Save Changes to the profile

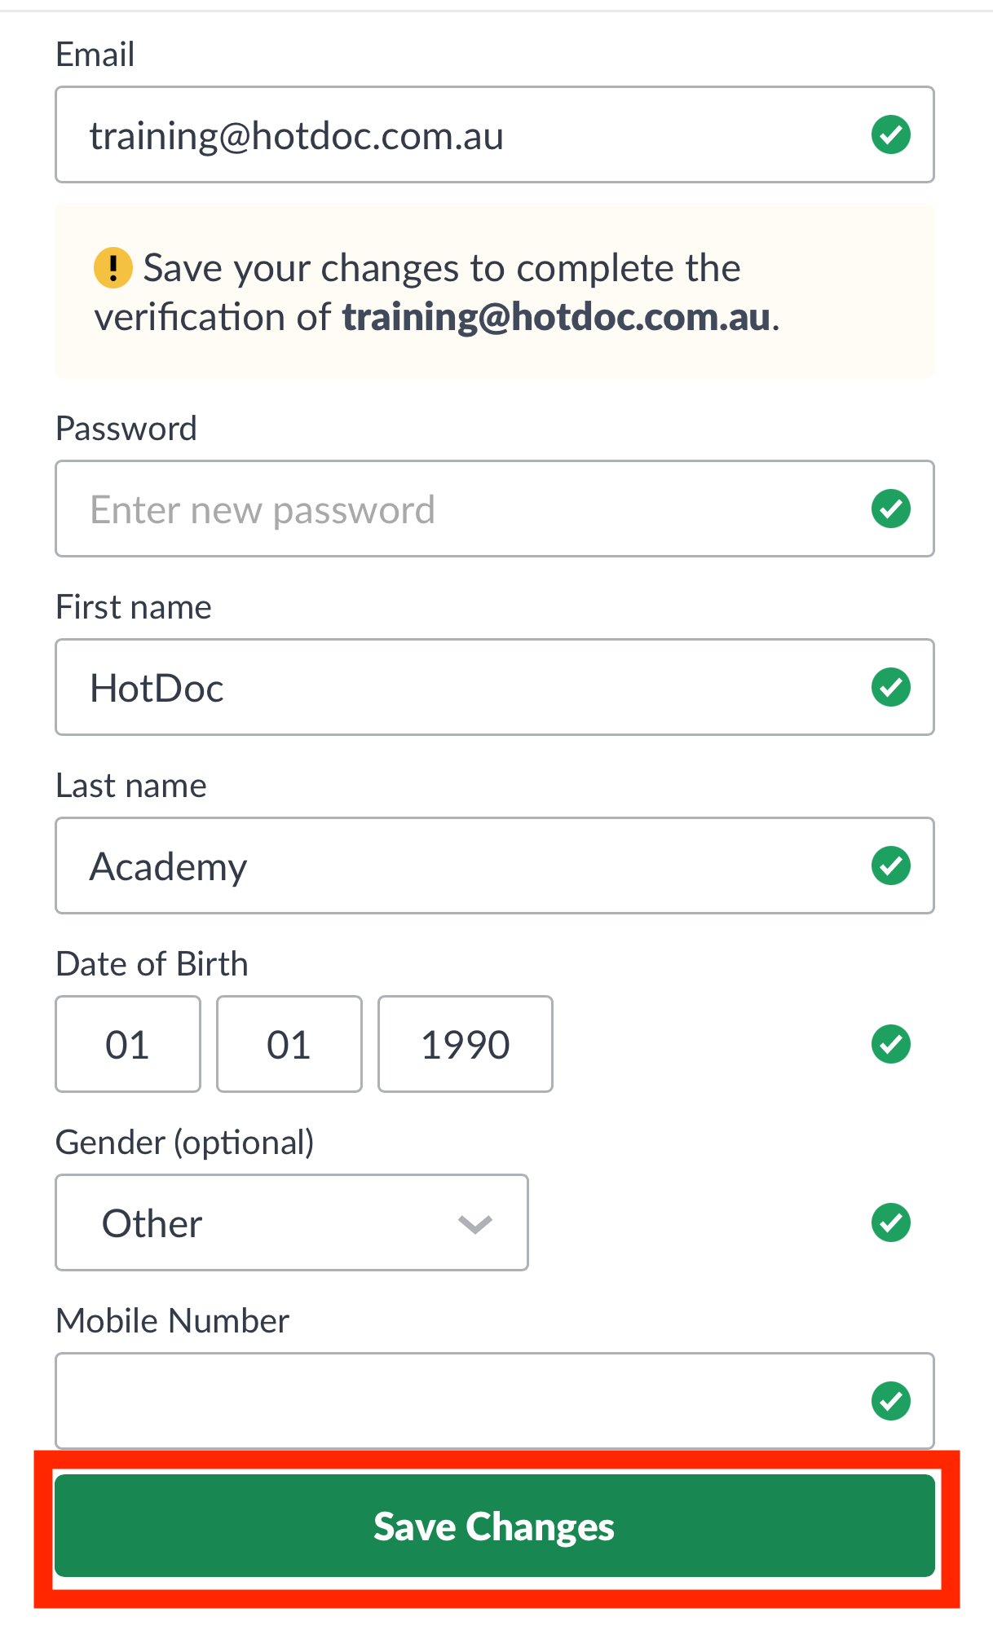coord(495,1526)
